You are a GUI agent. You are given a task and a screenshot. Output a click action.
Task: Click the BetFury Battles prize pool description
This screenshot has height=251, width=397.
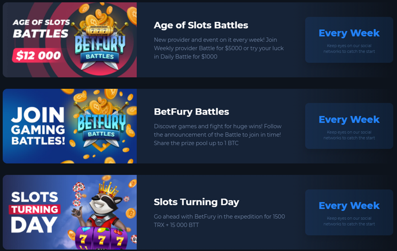tap(218, 135)
